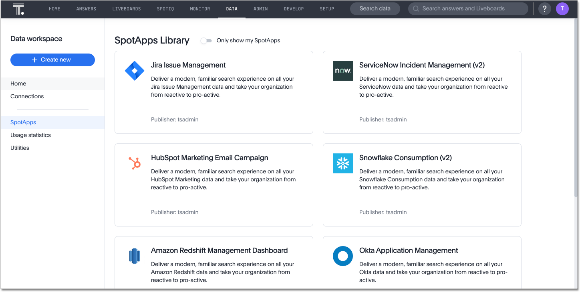The width and height of the screenshot is (580, 292).
Task: Click the Amazon Redshift icon
Action: [135, 256]
